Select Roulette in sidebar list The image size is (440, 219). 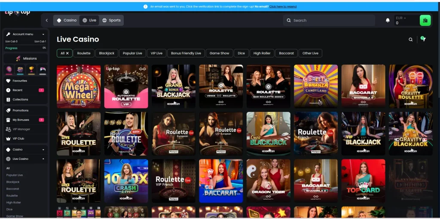pyautogui.click(x=12, y=196)
